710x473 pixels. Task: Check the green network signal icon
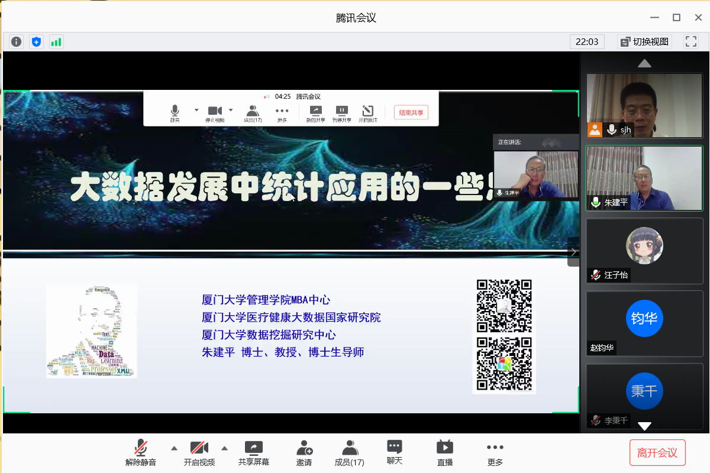tap(56, 42)
